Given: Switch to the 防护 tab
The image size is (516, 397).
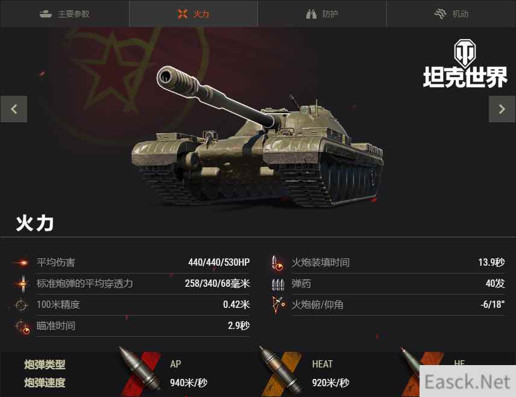Looking at the screenshot, I should [322, 14].
